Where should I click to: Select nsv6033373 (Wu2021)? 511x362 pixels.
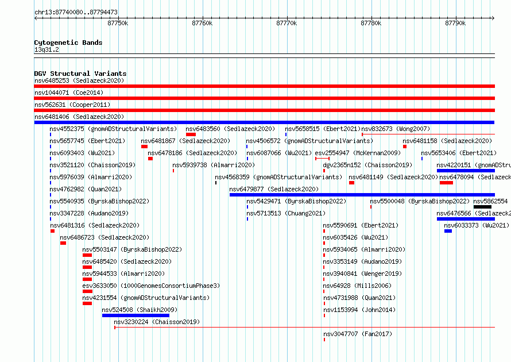477,225
